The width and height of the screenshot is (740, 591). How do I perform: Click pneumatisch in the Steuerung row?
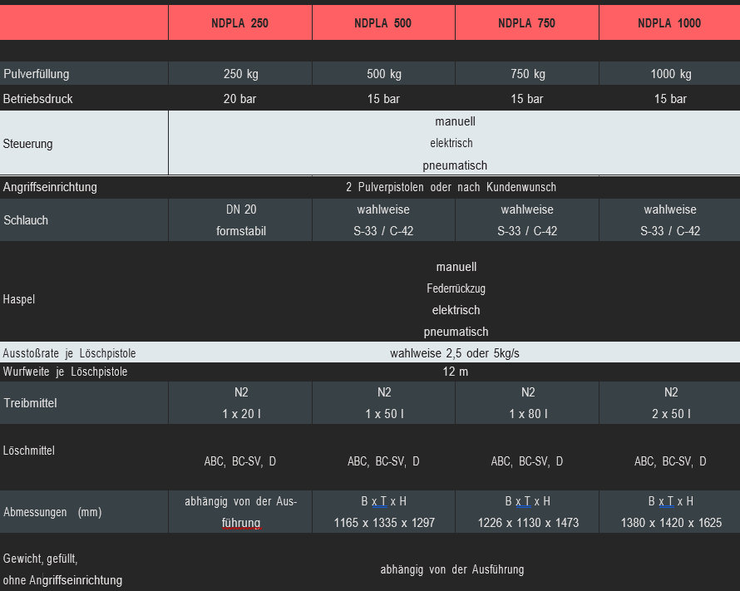(455, 165)
